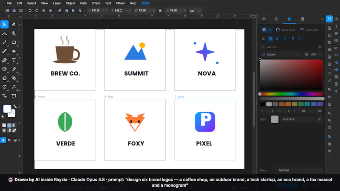Image resolution: width=340 pixels, height=191 pixels.
Task: Select the Text tool
Action: tap(14, 60)
